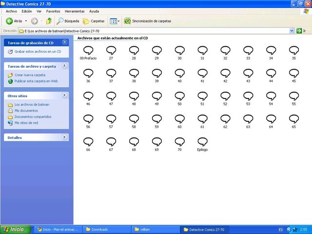The width and height of the screenshot is (312, 234).
Task: Collapse Tareas de grabación de CD panel
Action: [x=64, y=42]
